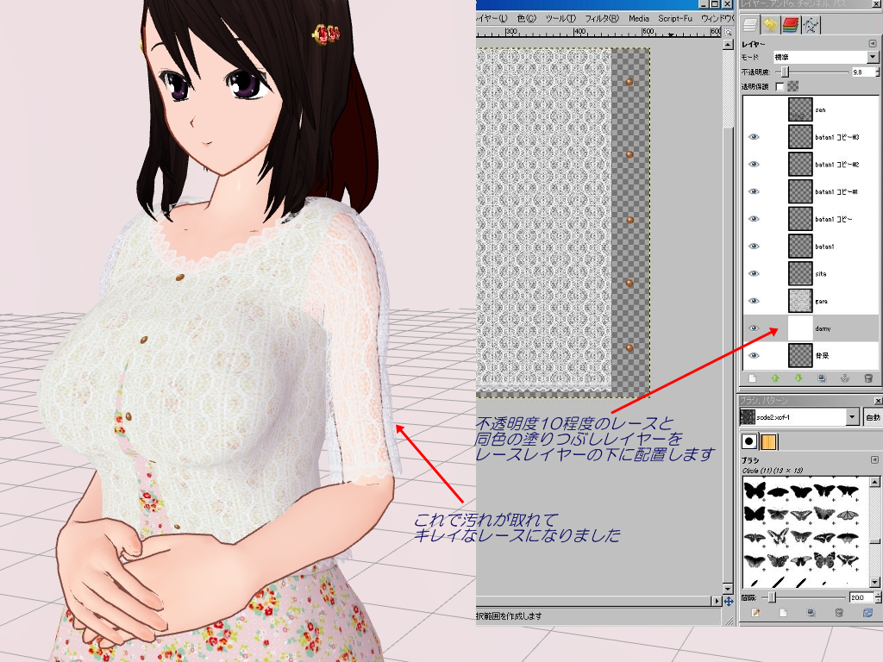The image size is (883, 662).
Task: Delete the layer with the trash icon
Action: tap(868, 378)
